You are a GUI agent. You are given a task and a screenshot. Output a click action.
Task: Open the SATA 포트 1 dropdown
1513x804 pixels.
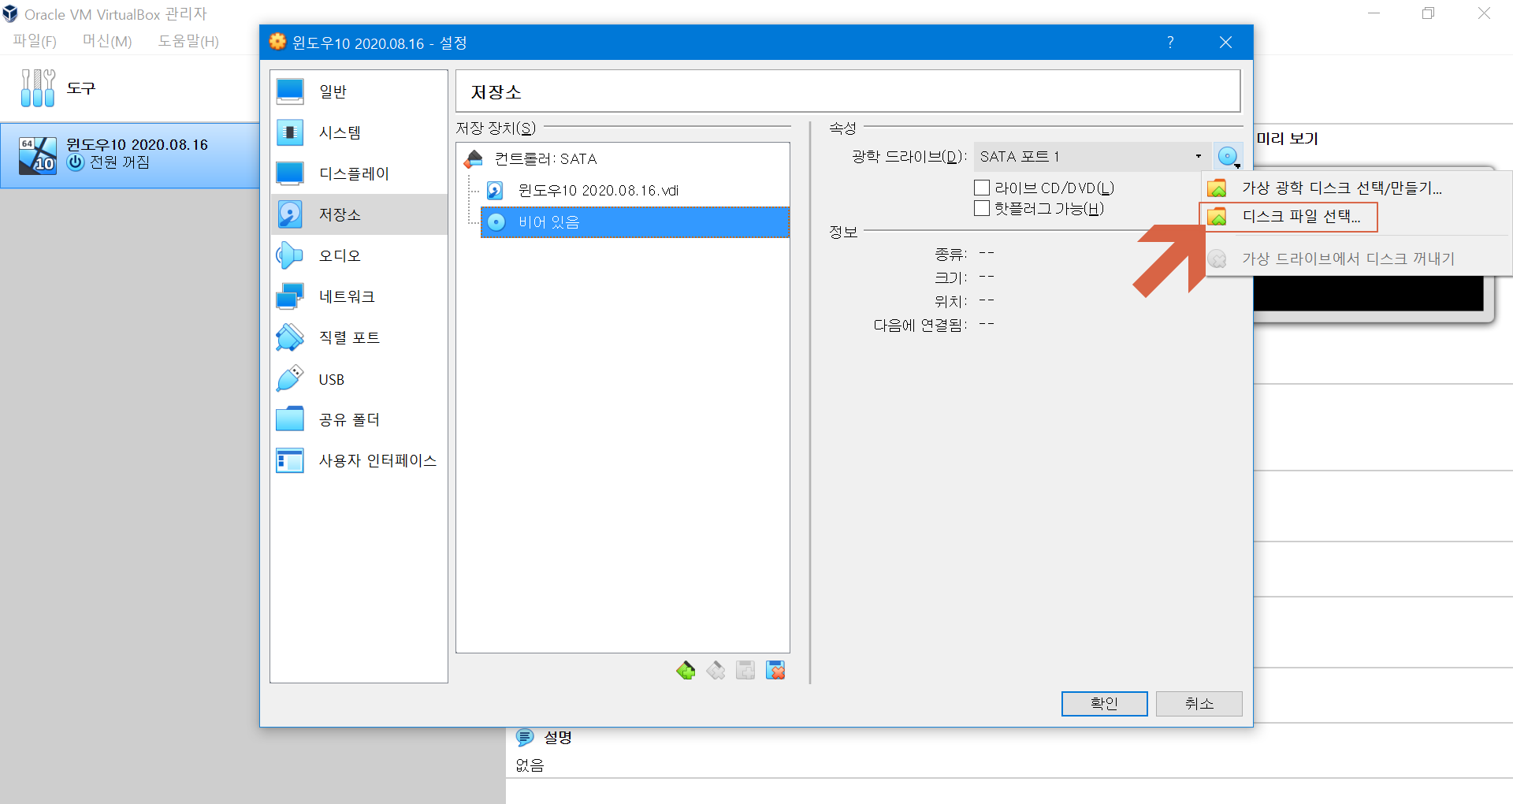1091,157
